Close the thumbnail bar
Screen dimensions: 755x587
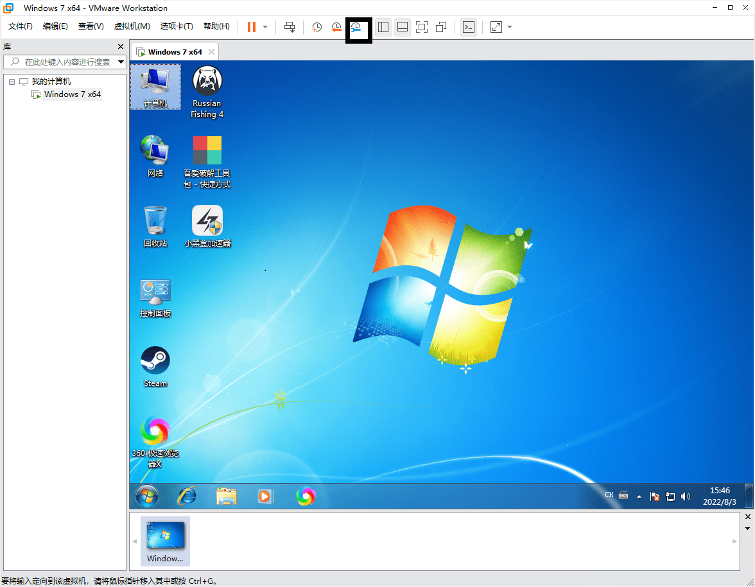[x=748, y=517]
